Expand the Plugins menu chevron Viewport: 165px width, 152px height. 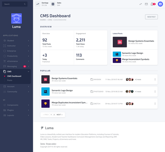28,110
